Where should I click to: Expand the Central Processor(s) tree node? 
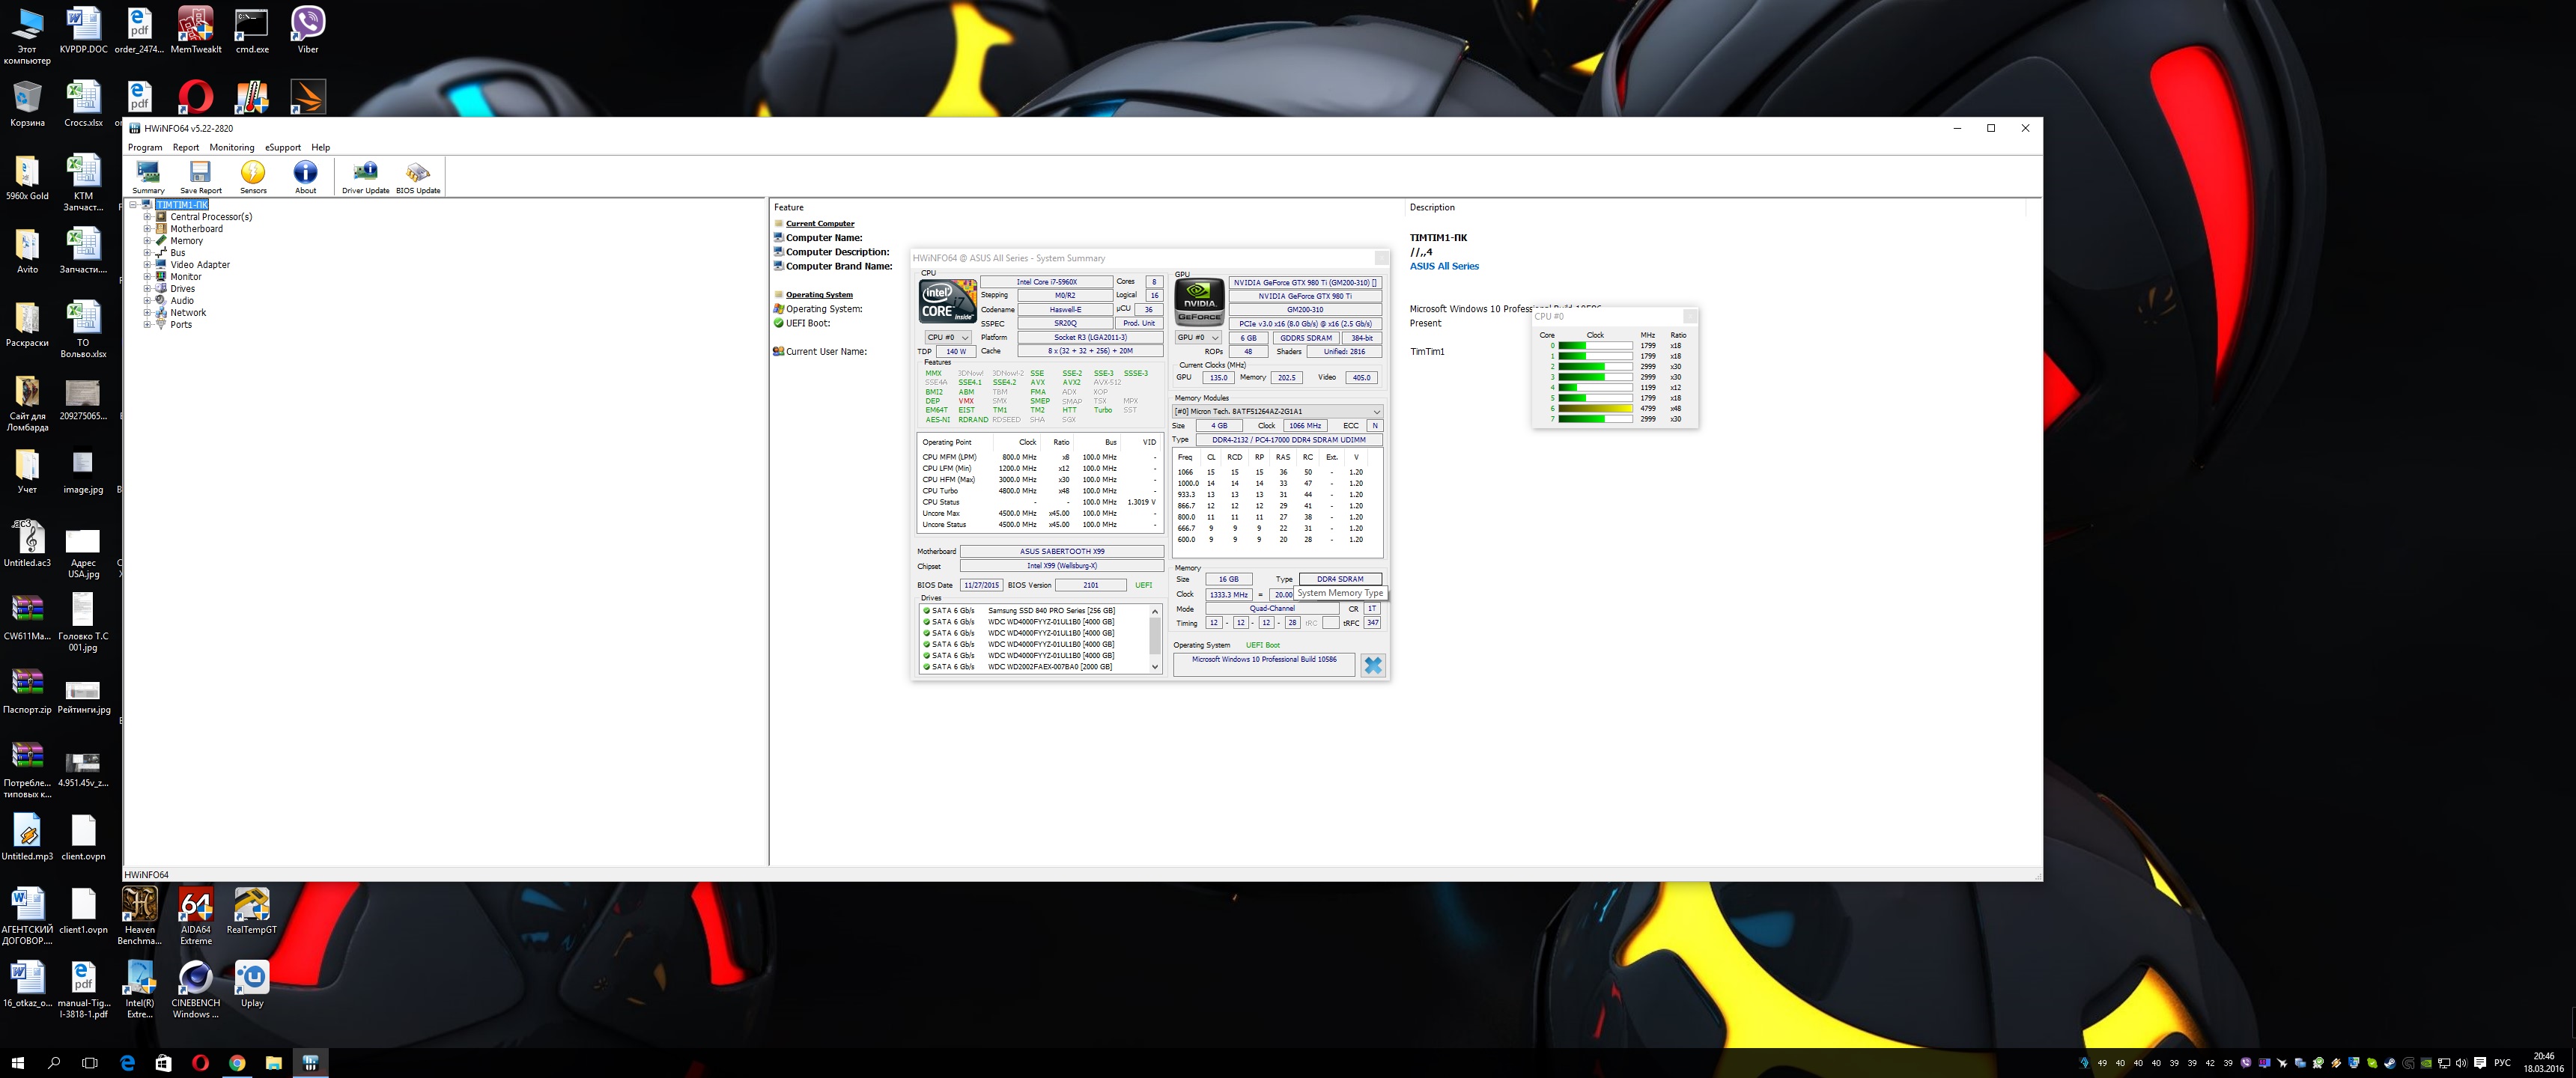[147, 217]
